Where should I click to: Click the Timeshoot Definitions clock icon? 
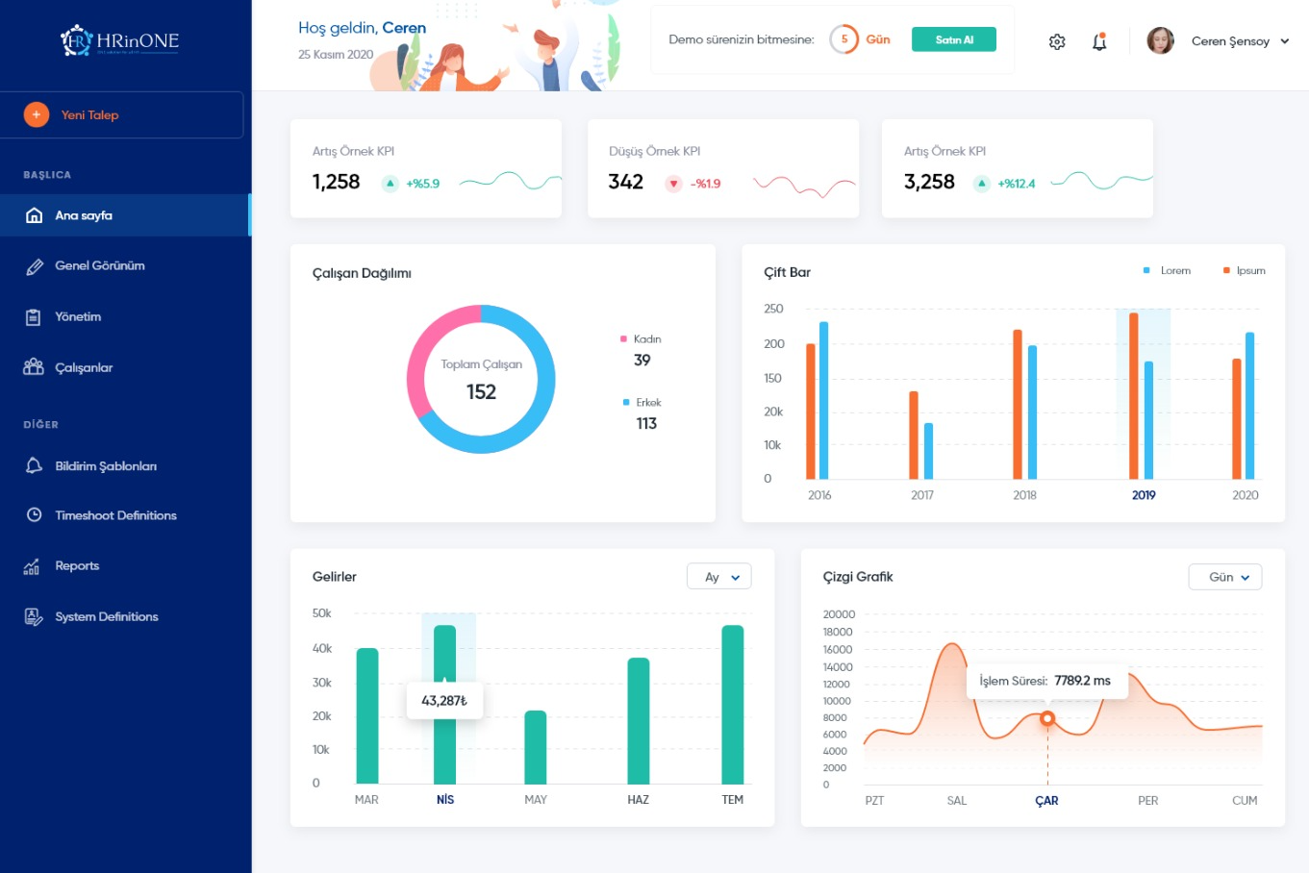(x=34, y=515)
